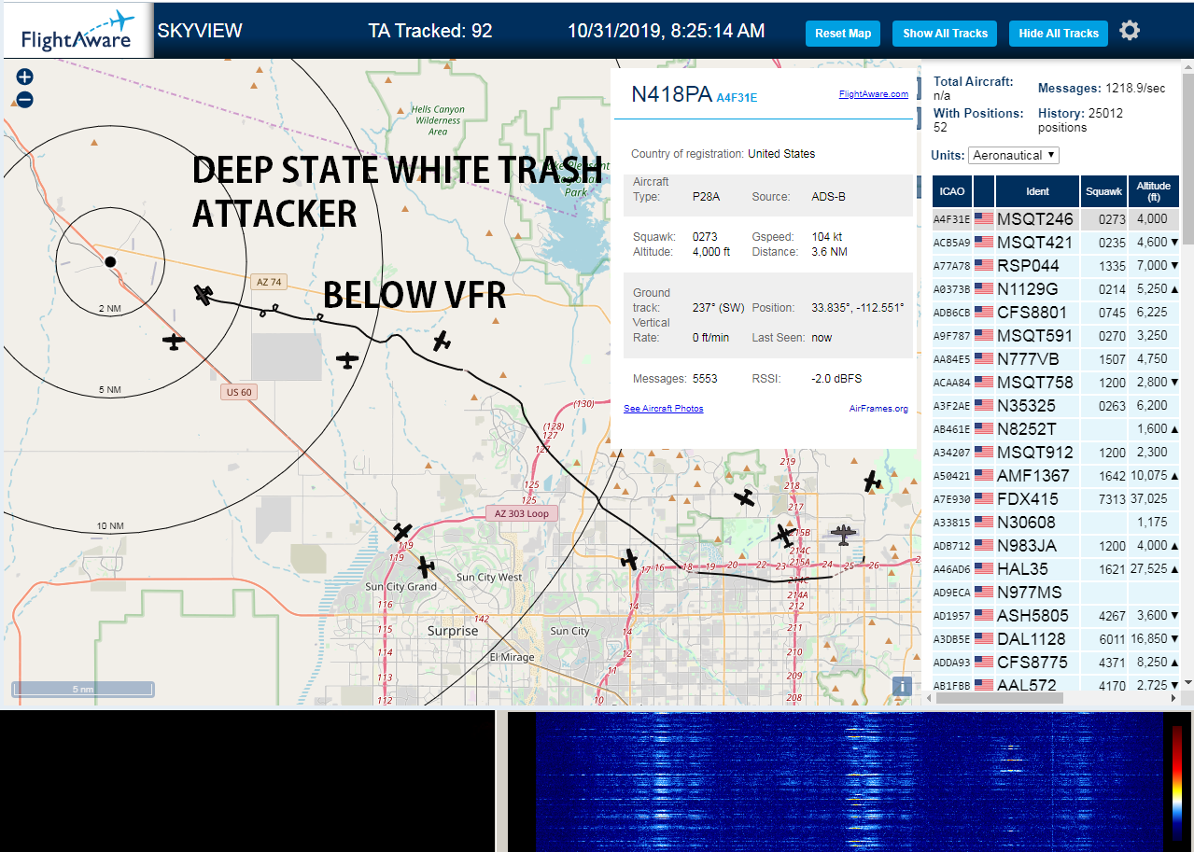Select the N777VB aircraft row

(x=1056, y=359)
